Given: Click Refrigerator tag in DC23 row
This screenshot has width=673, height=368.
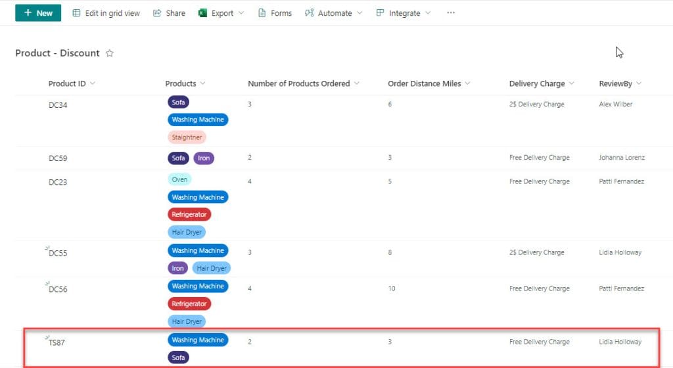Looking at the screenshot, I should click(189, 214).
